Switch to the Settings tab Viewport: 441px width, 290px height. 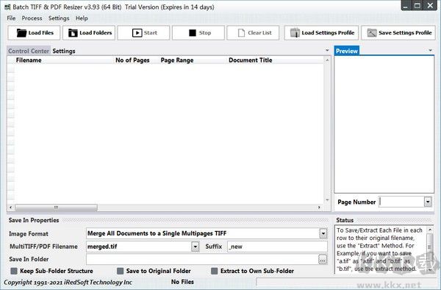click(x=64, y=51)
